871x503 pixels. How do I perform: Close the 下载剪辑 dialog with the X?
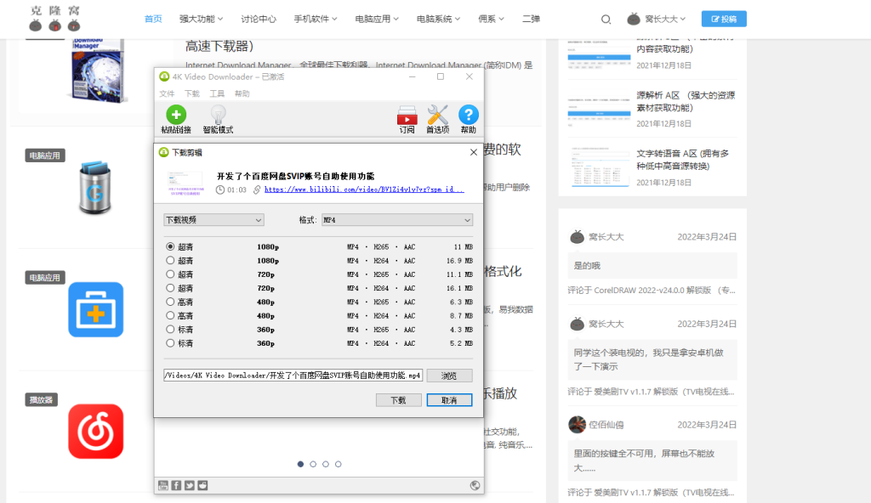tap(473, 152)
